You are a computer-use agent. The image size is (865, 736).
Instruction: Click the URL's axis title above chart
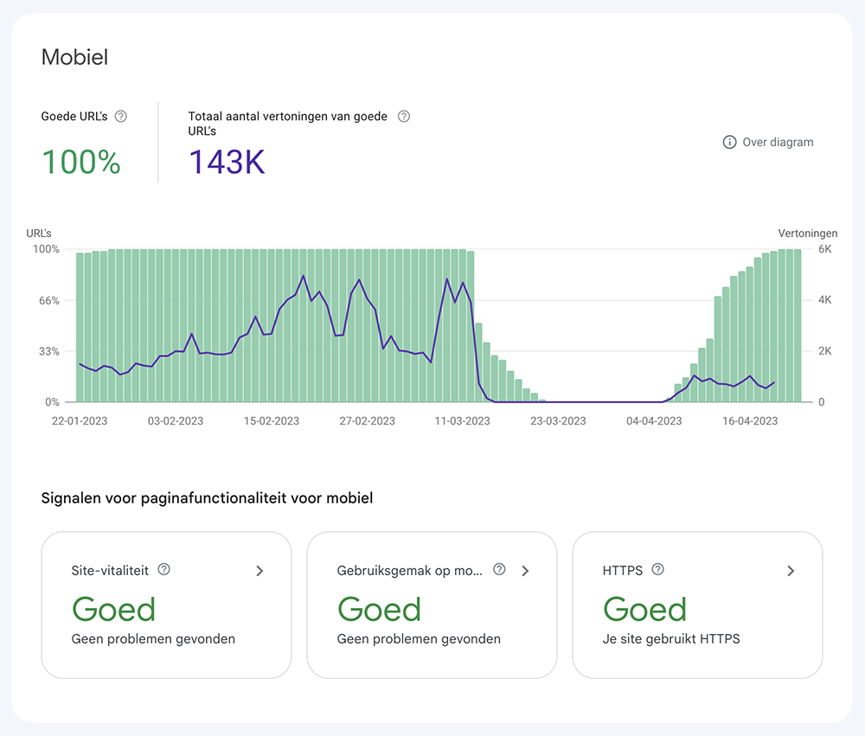pos(39,234)
